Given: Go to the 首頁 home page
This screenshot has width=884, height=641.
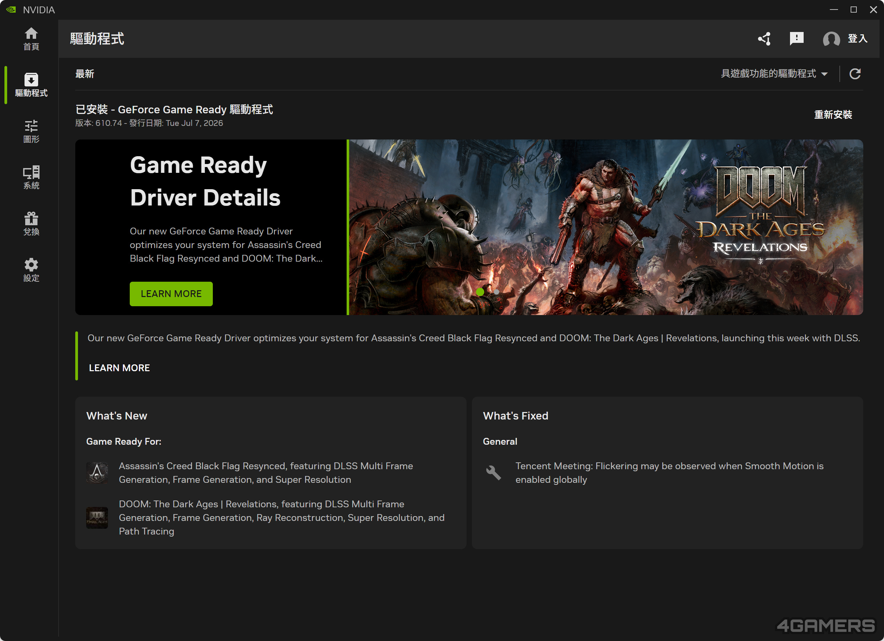Looking at the screenshot, I should click(x=31, y=38).
